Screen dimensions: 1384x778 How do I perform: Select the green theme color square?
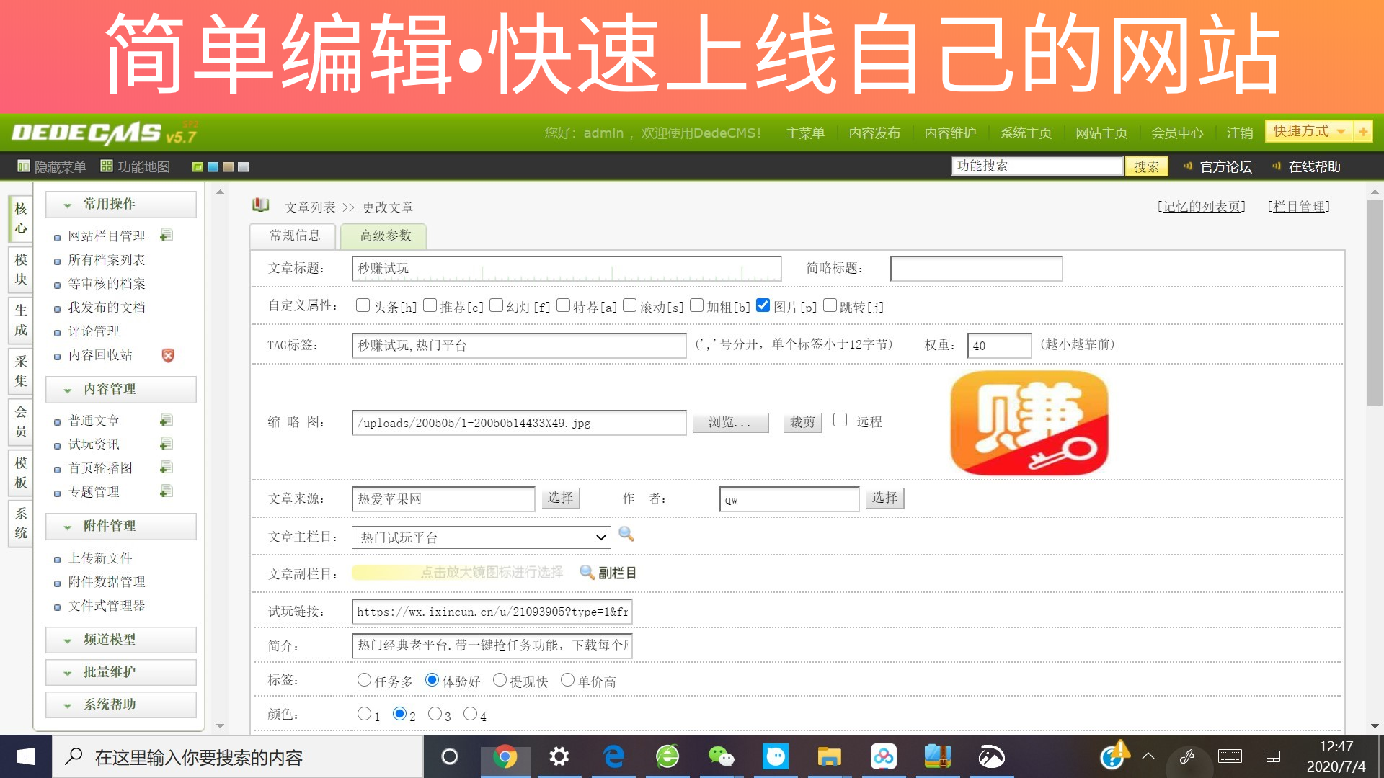pos(198,167)
